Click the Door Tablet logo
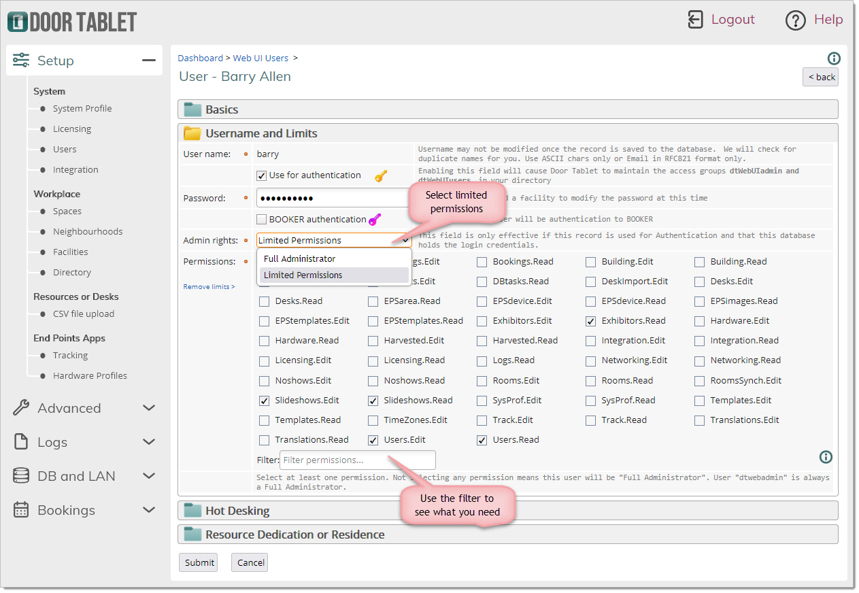The width and height of the screenshot is (859, 593). pos(72,21)
